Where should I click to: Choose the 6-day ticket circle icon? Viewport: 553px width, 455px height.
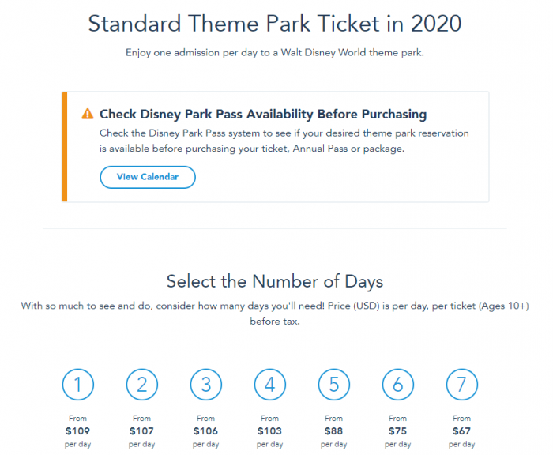tap(398, 385)
